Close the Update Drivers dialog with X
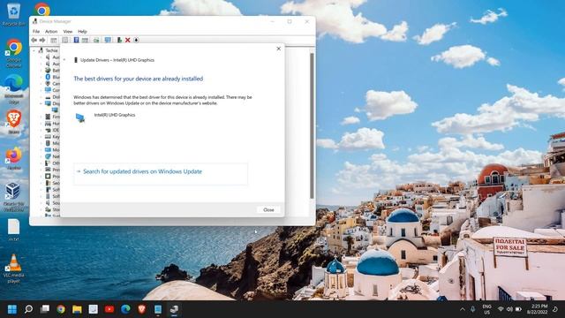This screenshot has height=318, width=565. pyautogui.click(x=279, y=49)
